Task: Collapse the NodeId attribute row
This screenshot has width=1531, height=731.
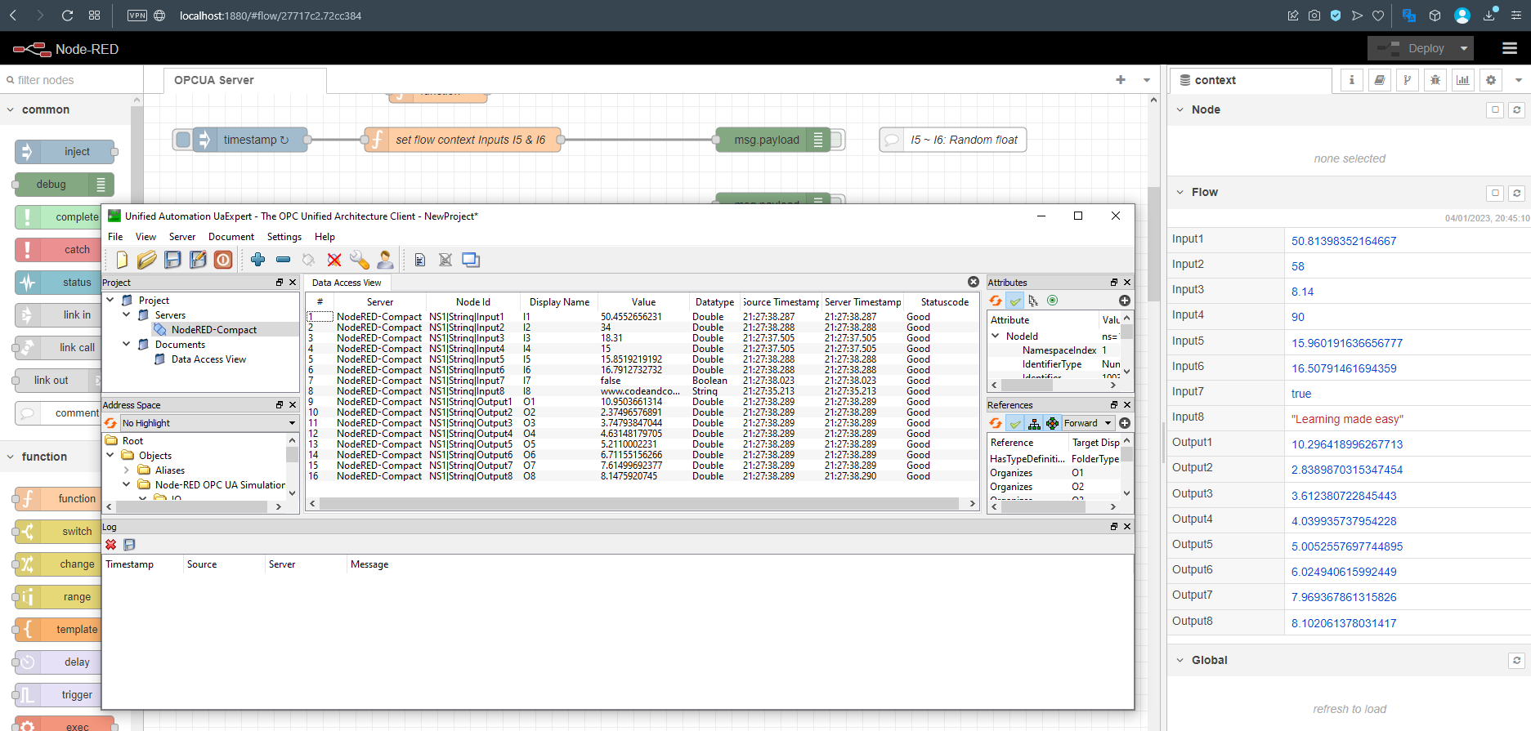Action: point(996,336)
